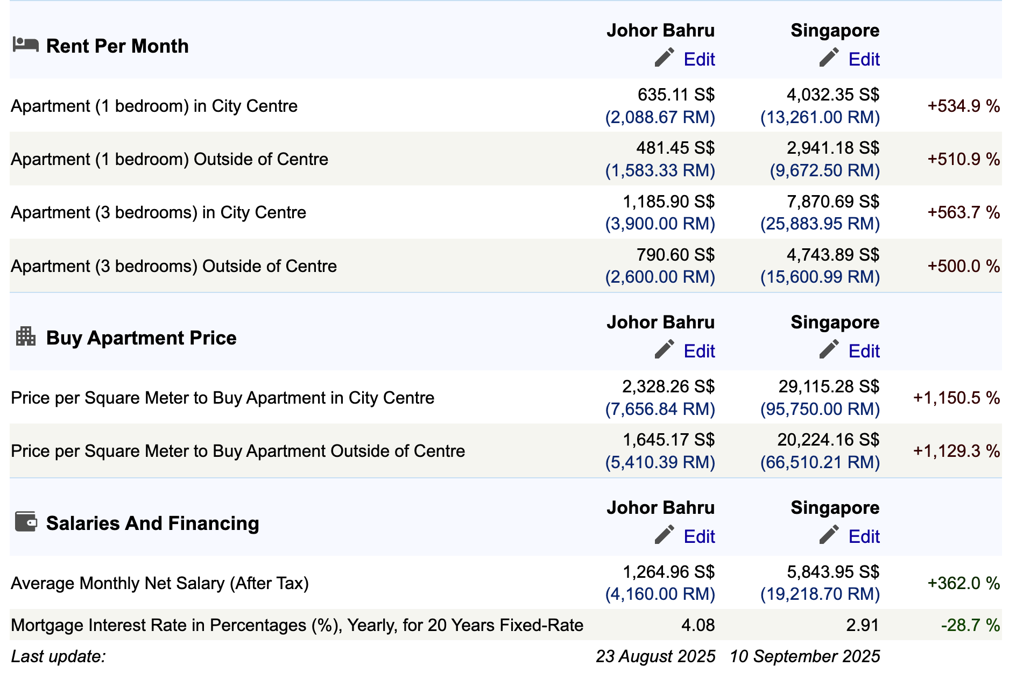Click the +563.7 % difference value
This screenshot has width=1016, height=674.
tap(963, 212)
